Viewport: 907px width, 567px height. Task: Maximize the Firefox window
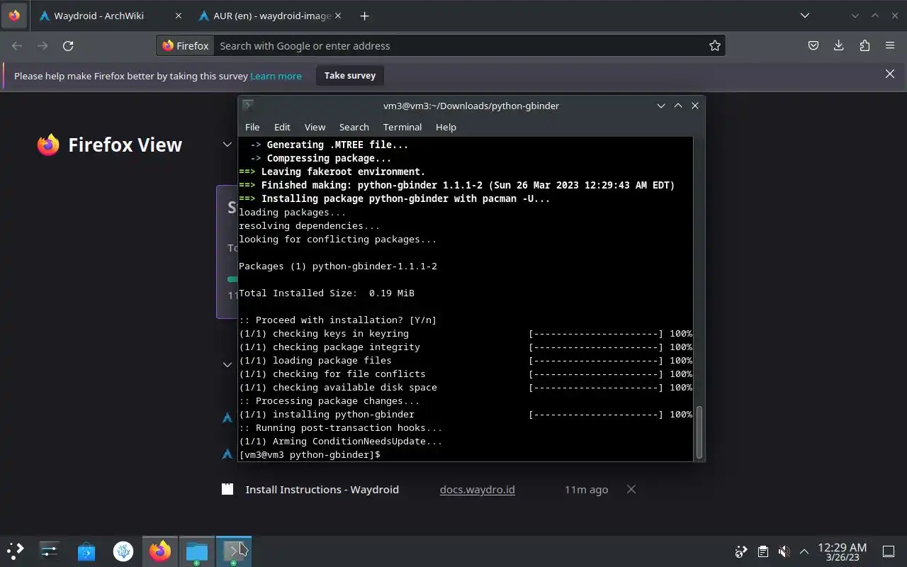[x=875, y=16]
